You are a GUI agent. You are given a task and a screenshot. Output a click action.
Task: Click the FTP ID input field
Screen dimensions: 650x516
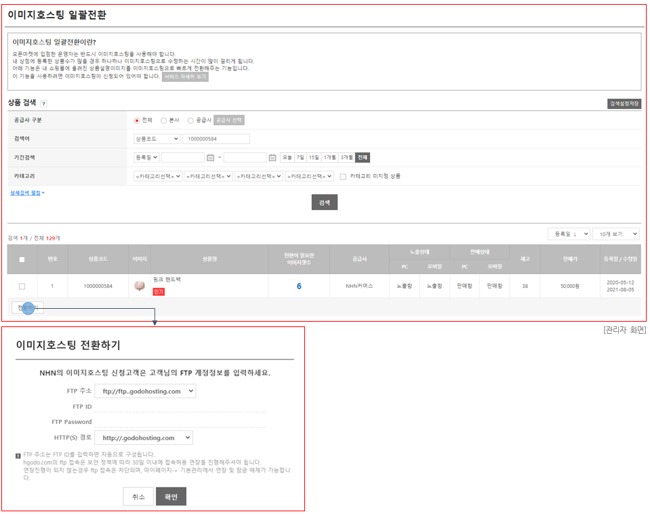click(x=180, y=407)
